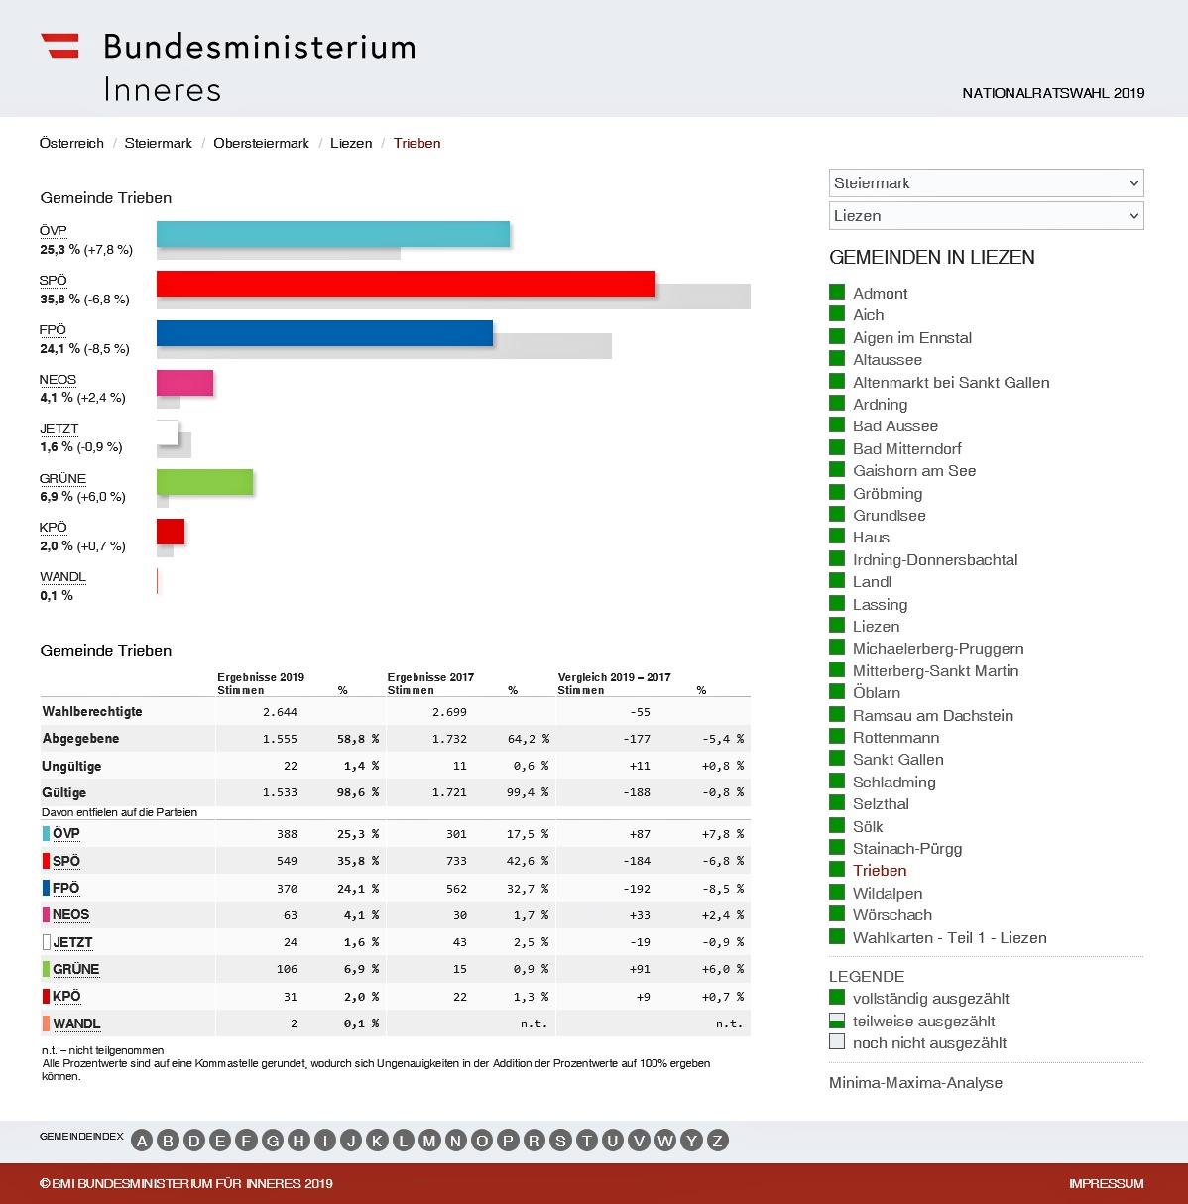Open the Steiermark state dropdown
Image resolution: width=1188 pixels, height=1204 pixels.
[986, 183]
